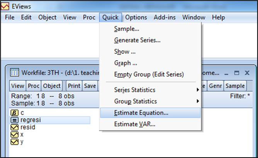Maximize the workfile window
This screenshot has width=258, height=158.
click(237, 73)
